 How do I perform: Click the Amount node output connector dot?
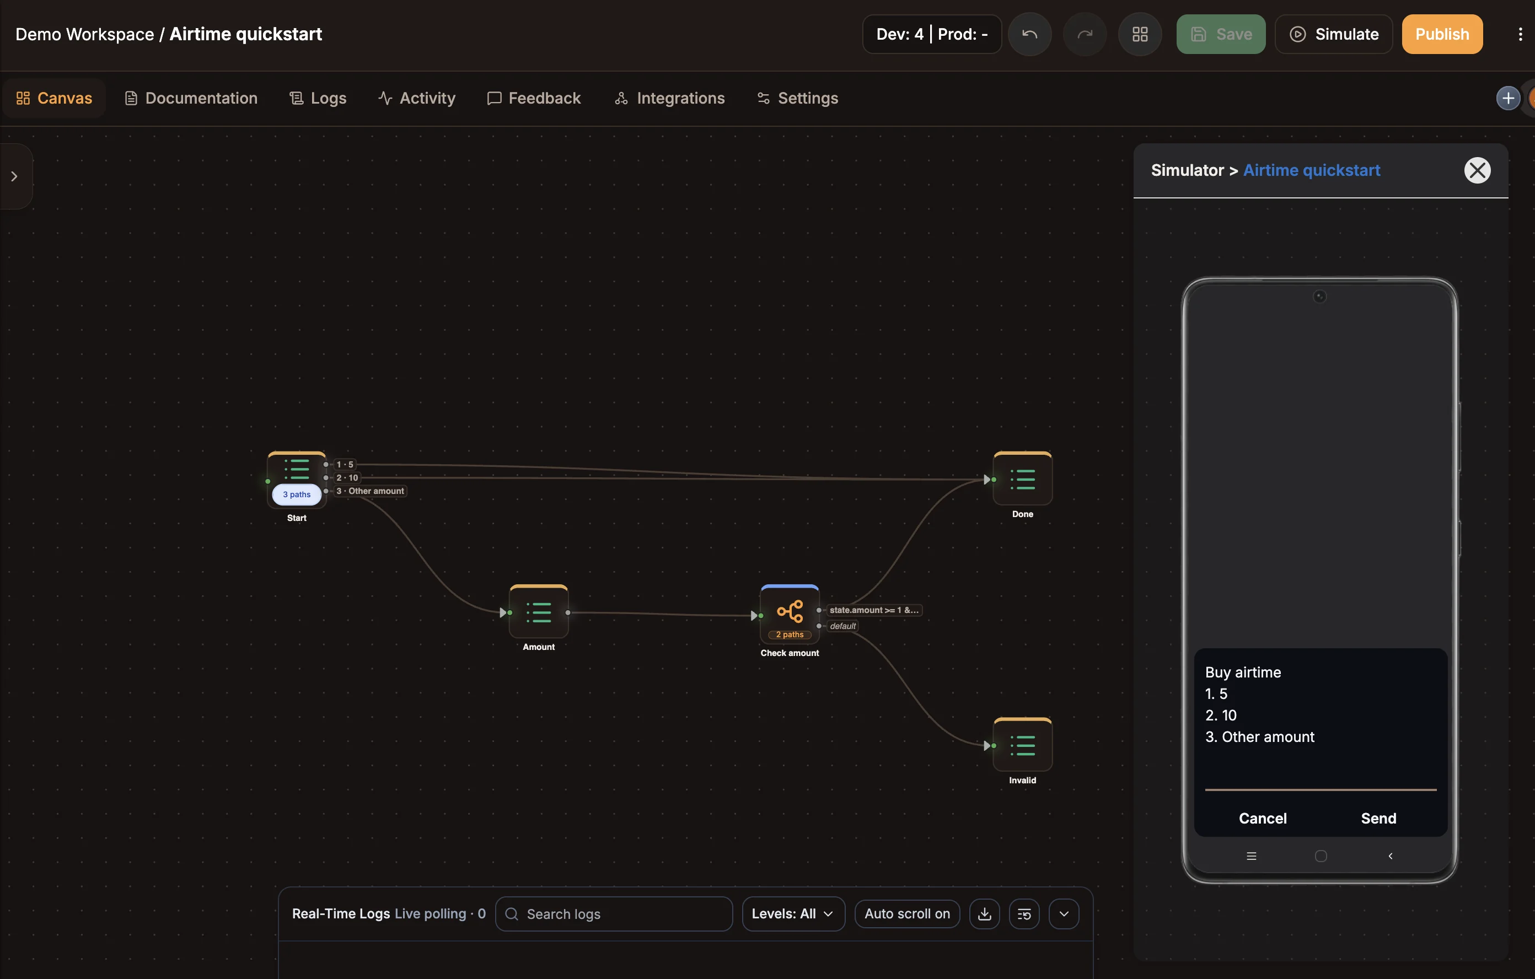point(568,612)
